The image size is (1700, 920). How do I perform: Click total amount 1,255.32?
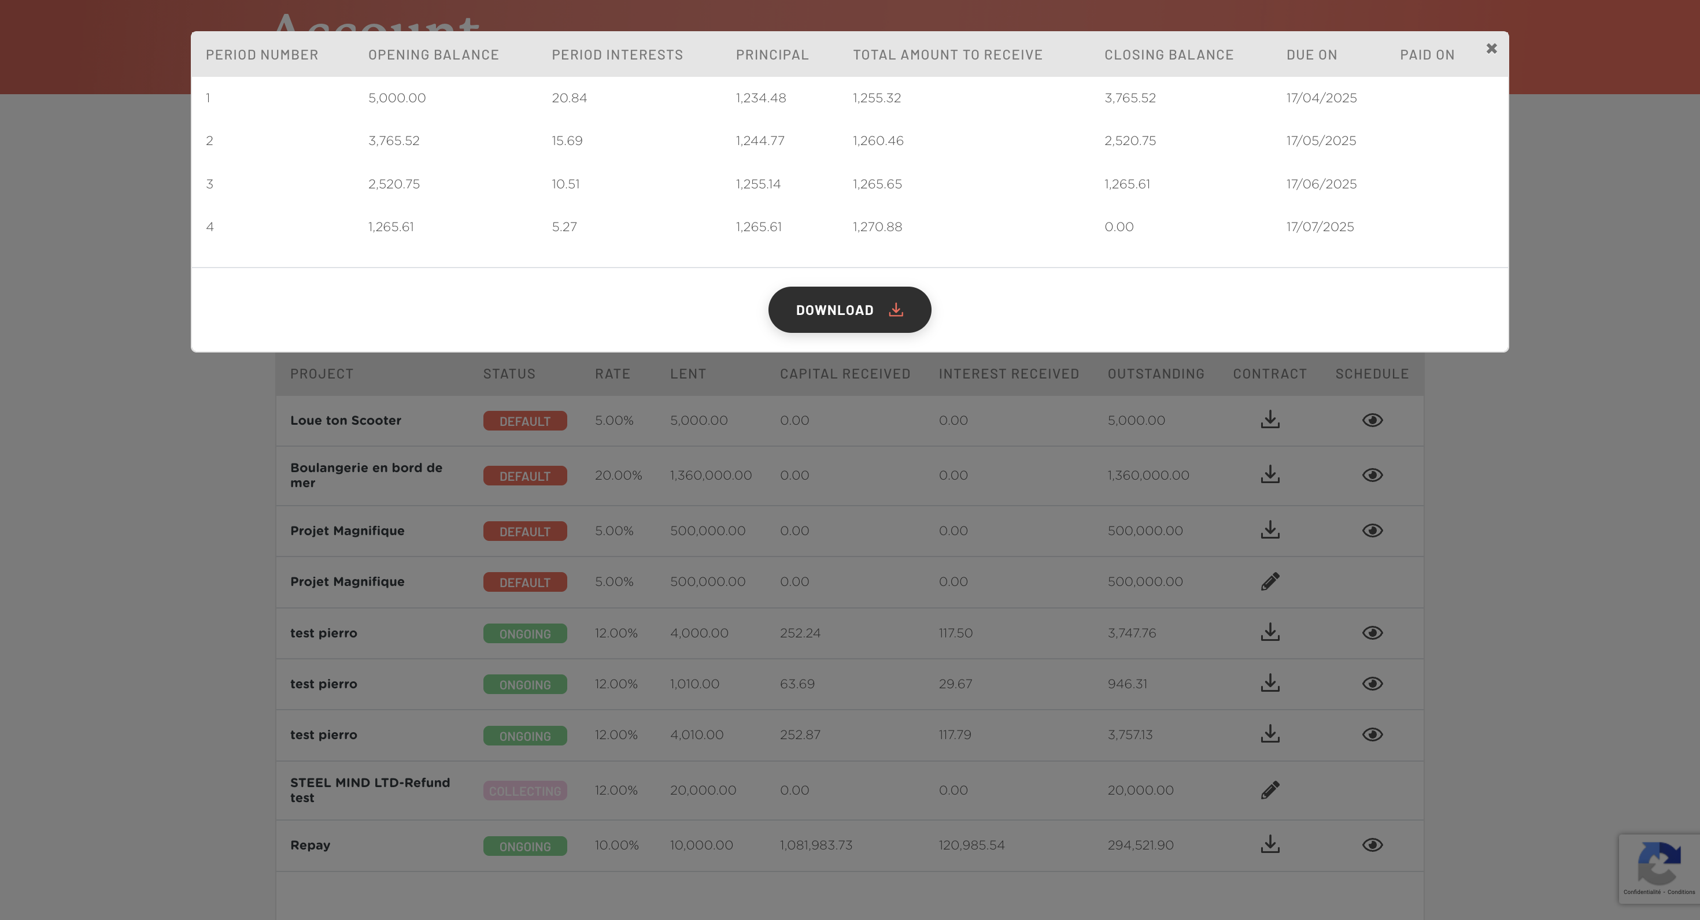(877, 98)
